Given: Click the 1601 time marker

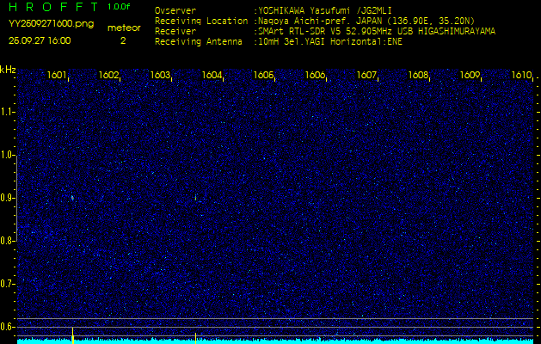Looking at the screenshot, I should (58, 76).
